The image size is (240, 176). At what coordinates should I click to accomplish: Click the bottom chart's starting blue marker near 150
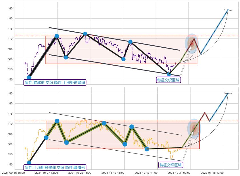[29, 163]
